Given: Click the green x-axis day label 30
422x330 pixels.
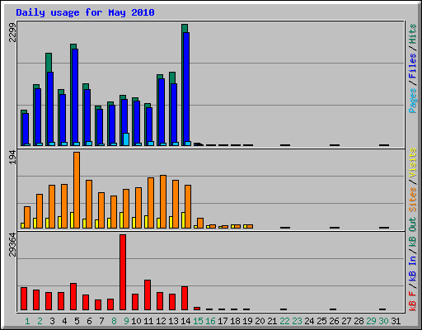Looking at the screenshot, I should pos(383,321).
